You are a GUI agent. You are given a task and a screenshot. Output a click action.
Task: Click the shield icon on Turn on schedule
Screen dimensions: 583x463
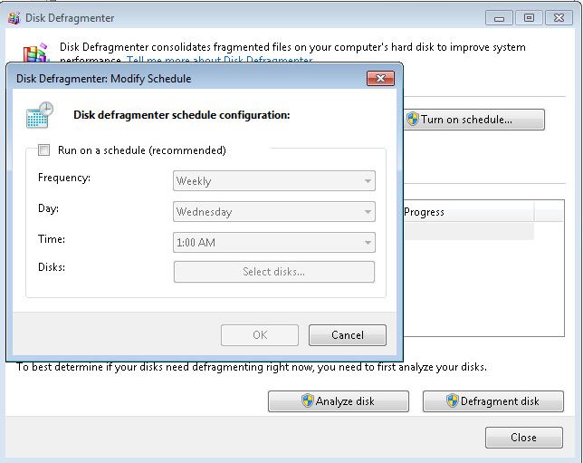coord(412,120)
